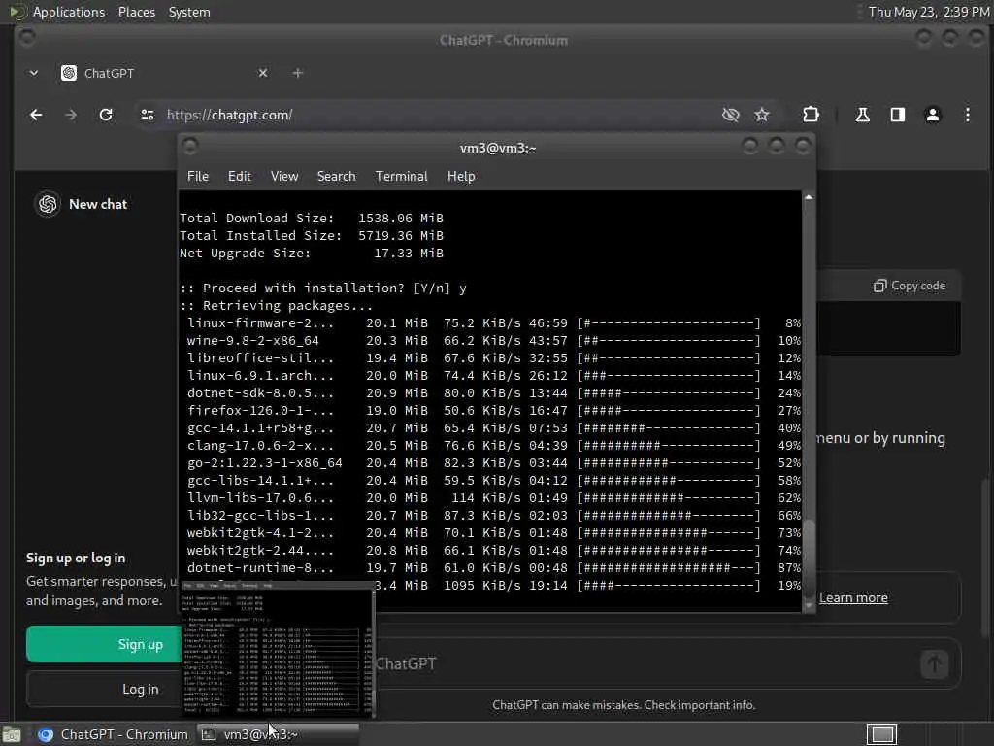Open the Places menu
This screenshot has width=994, height=746.
click(137, 12)
